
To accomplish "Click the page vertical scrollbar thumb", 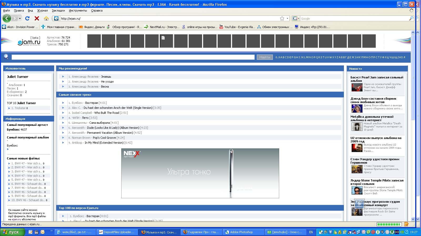I will tap(413, 77).
